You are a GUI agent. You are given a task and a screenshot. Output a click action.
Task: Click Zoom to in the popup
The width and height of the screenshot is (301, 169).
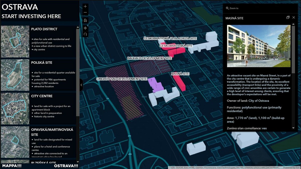tap(232, 8)
